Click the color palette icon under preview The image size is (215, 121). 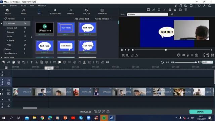[179, 55]
